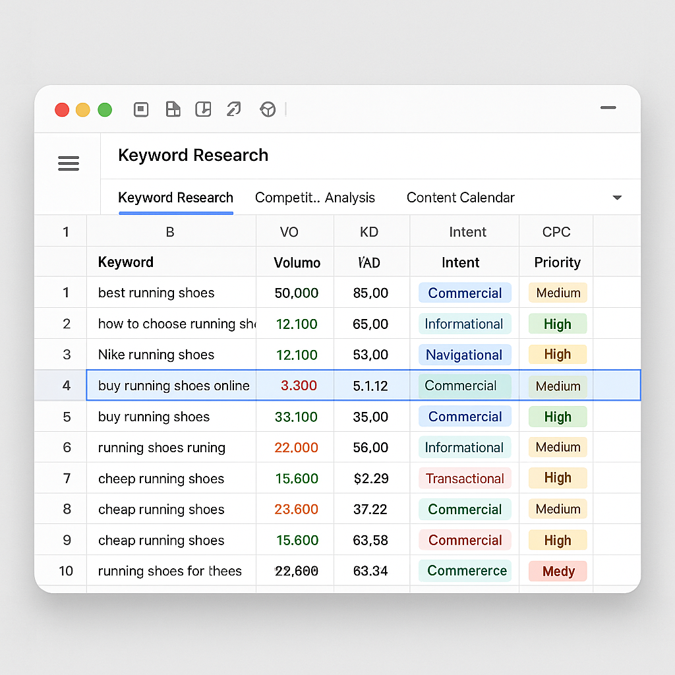
Task: Select the 'cheep running shoes' cell
Action: click(171, 479)
